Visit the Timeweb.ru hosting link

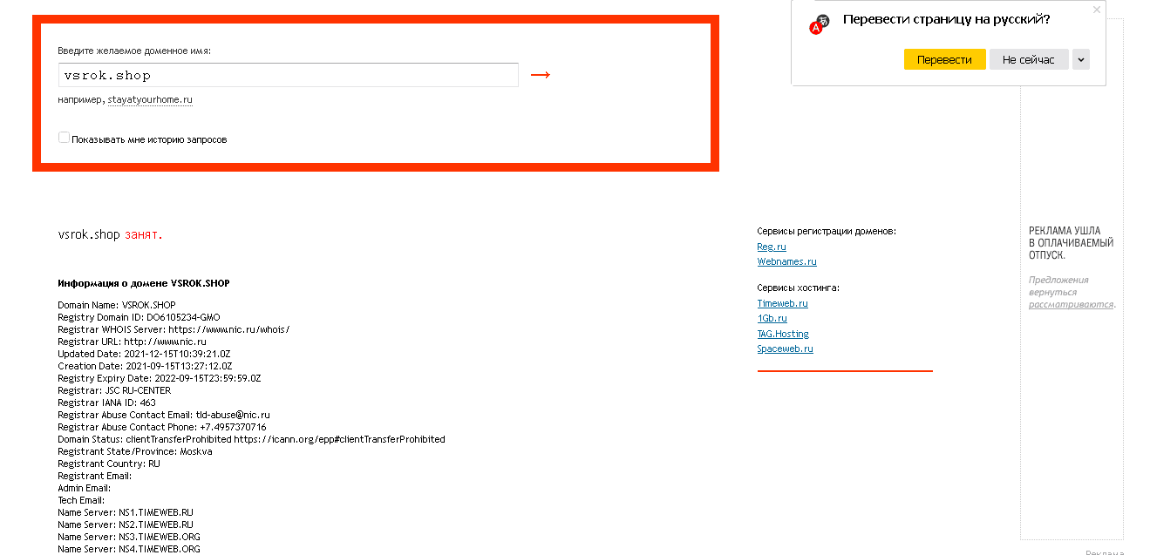tap(782, 303)
